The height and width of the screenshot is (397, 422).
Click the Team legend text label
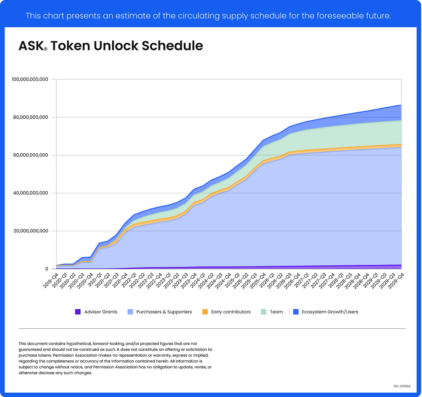point(276,312)
